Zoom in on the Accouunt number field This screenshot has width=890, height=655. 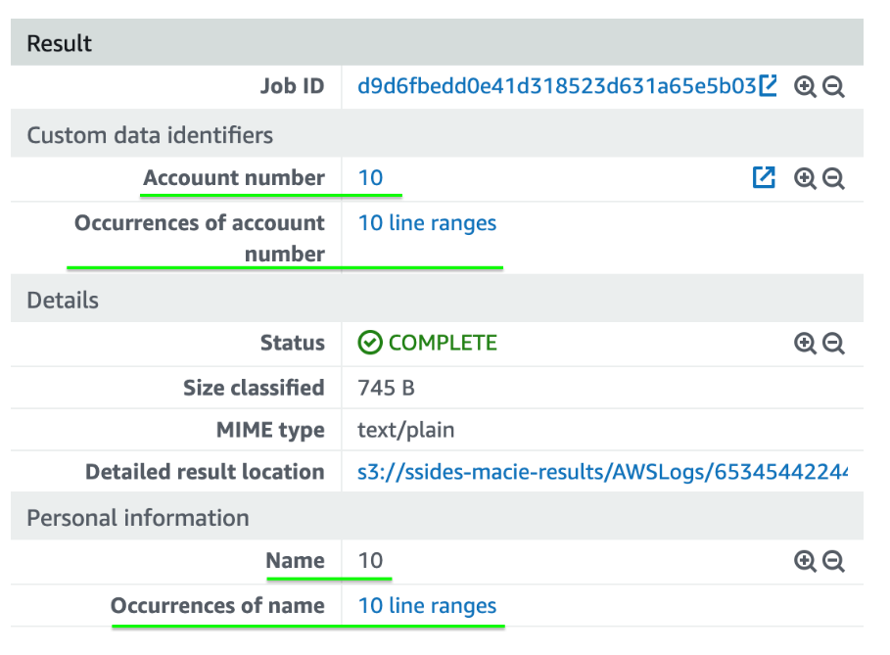pos(805,178)
